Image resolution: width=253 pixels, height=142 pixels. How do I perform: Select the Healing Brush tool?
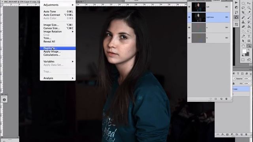[243, 17]
